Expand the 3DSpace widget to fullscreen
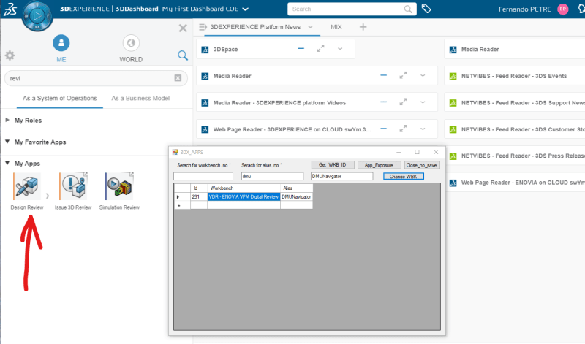The width and height of the screenshot is (585, 344). 320,48
